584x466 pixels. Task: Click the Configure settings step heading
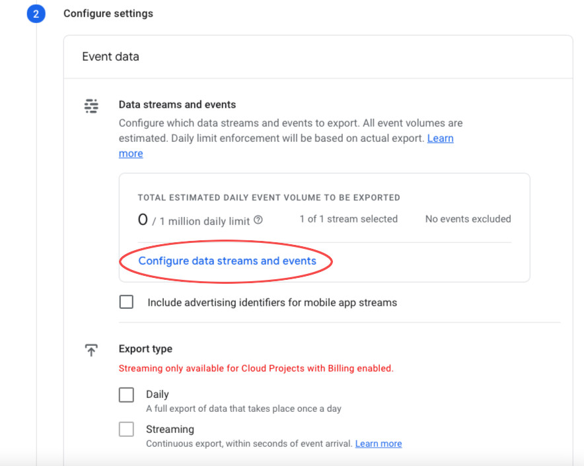pos(108,13)
